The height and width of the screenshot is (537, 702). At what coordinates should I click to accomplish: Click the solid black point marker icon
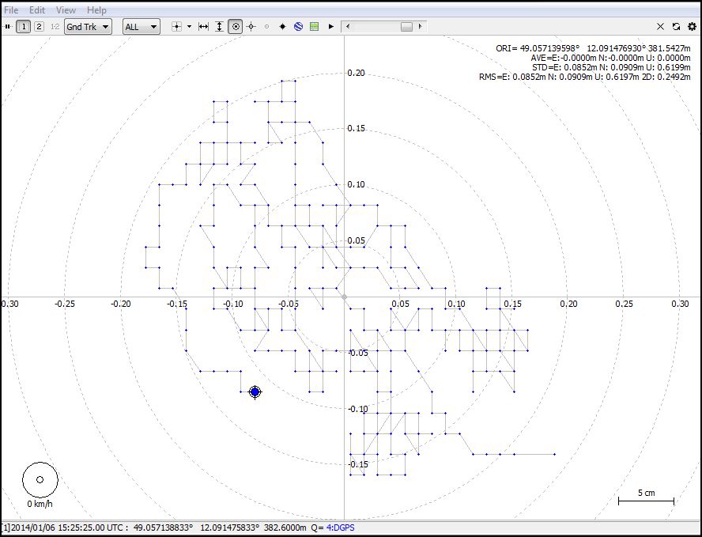pos(282,27)
